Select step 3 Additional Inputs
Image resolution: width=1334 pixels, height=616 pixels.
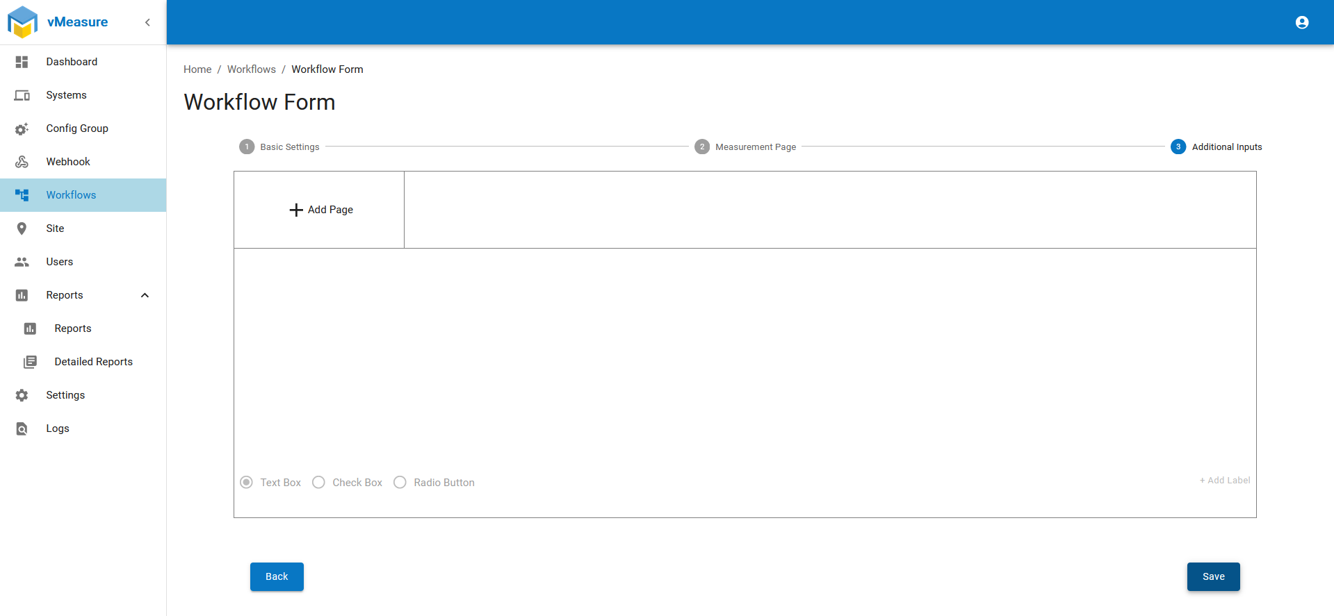point(1217,147)
